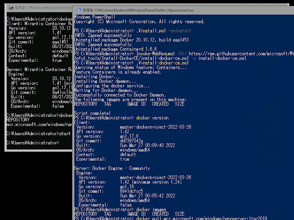
Task: Click the 'Installing Docker...' line
Action: pos(97,77)
